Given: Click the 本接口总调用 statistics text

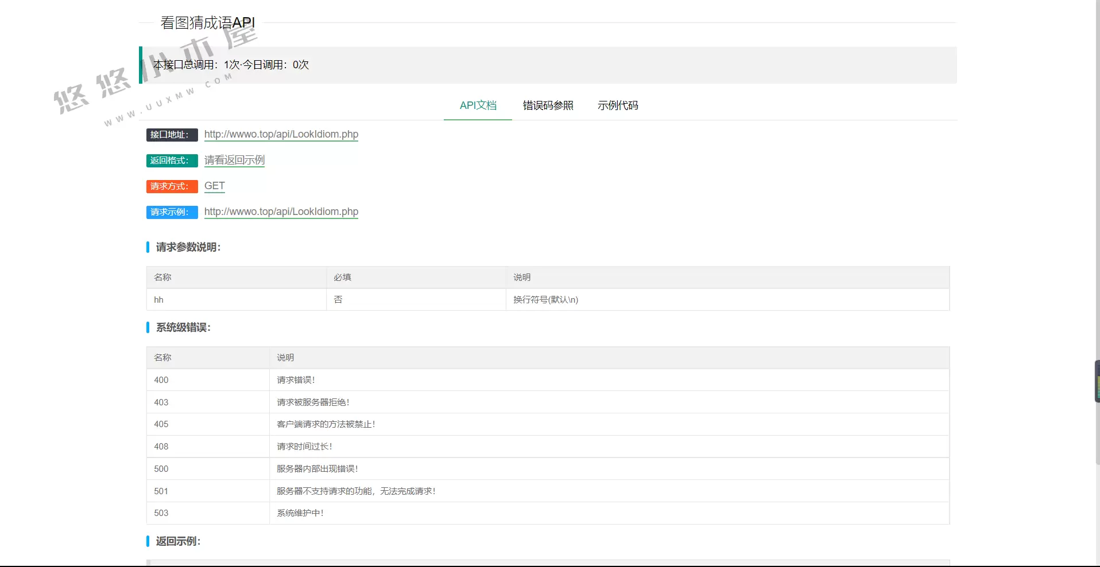Looking at the screenshot, I should [x=231, y=65].
